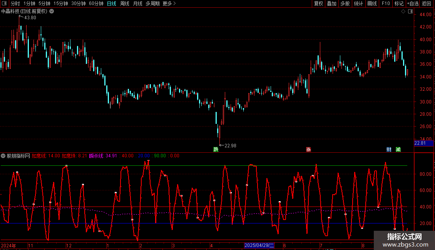435x250 pixels.
Task: Click the 11 month mark on time axis
Action: (30, 245)
